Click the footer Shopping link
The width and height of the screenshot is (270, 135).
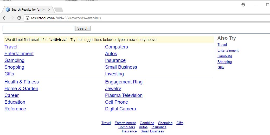click(x=165, y=123)
